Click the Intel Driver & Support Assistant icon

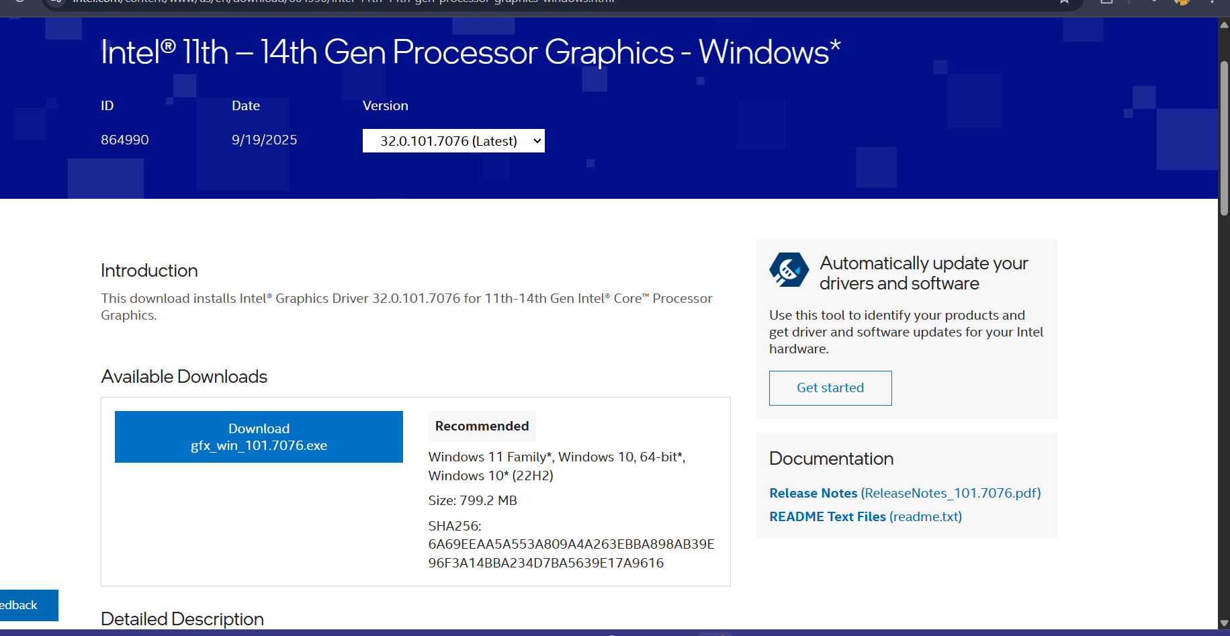coord(789,270)
